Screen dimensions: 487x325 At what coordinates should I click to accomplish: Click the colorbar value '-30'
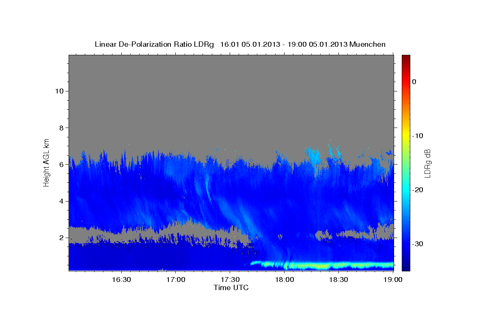point(418,244)
